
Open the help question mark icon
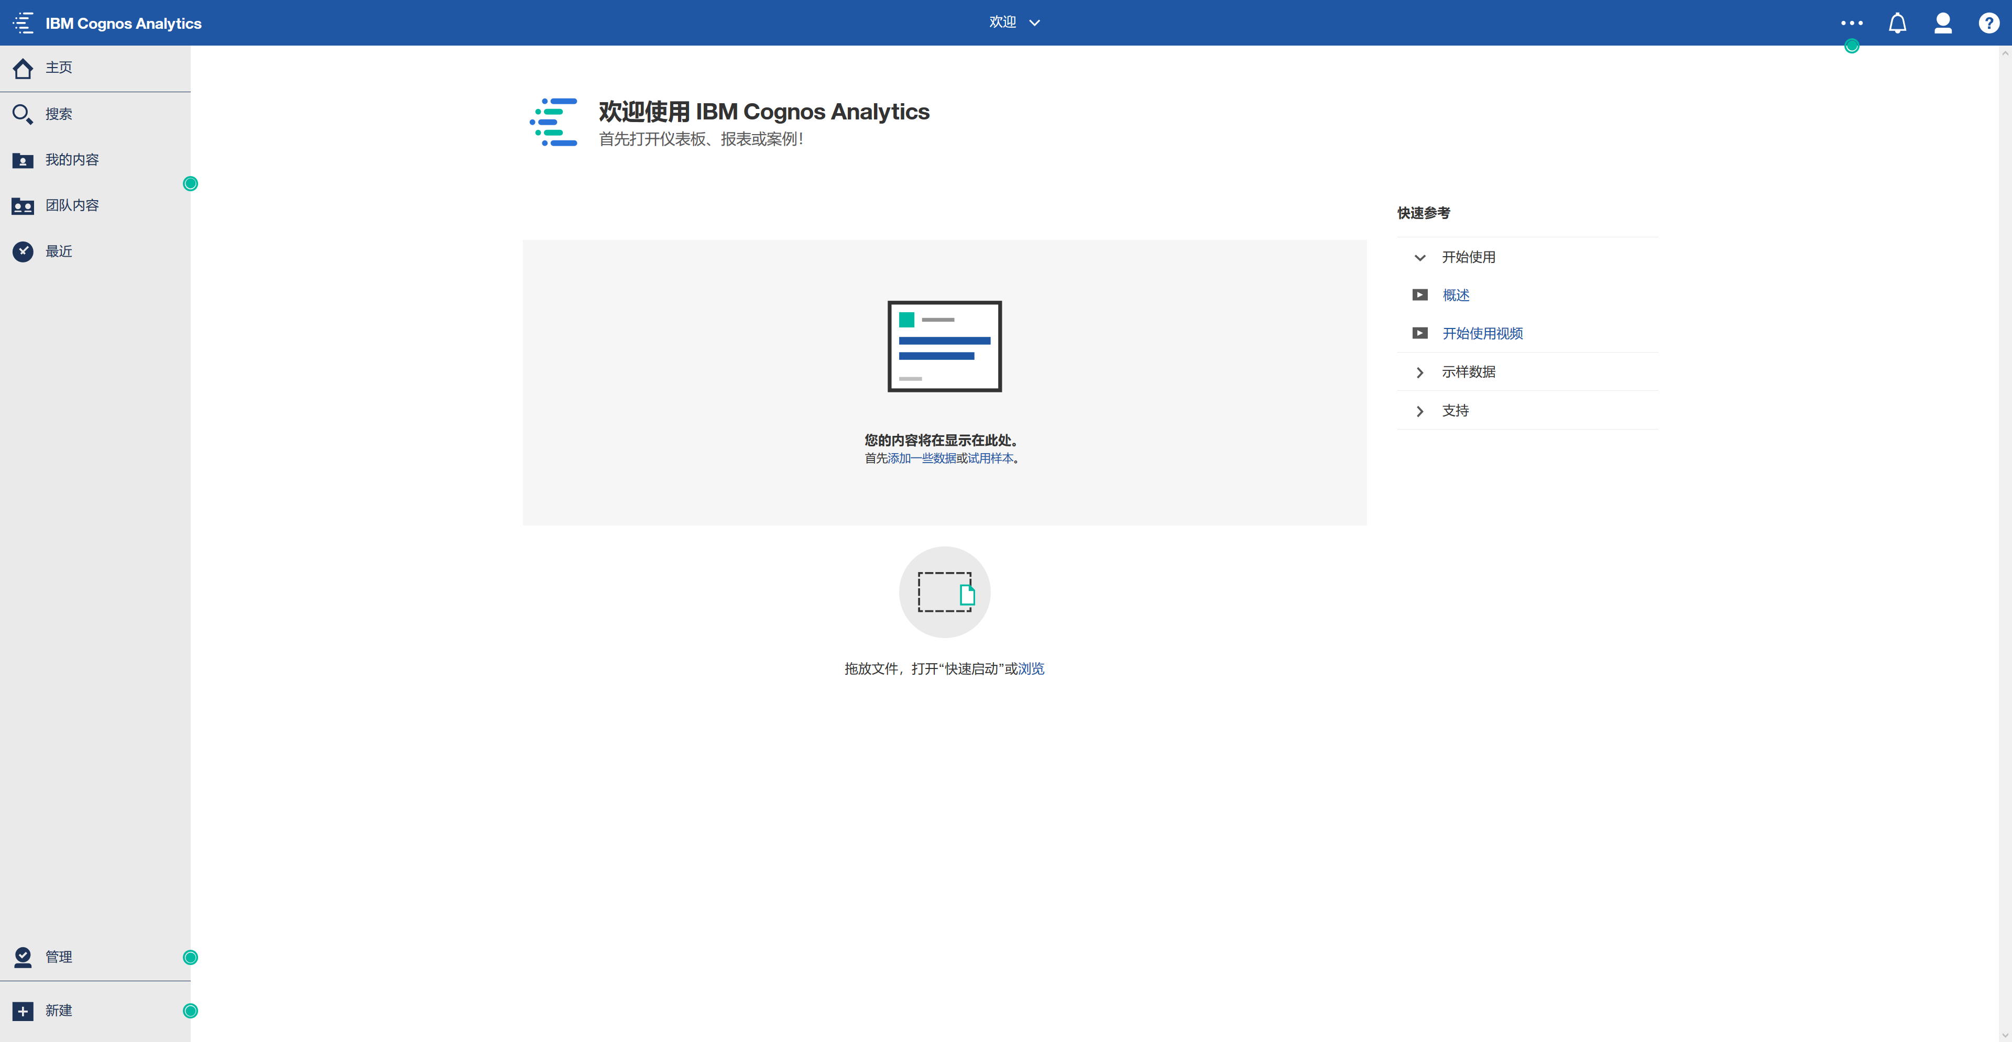1988,23
